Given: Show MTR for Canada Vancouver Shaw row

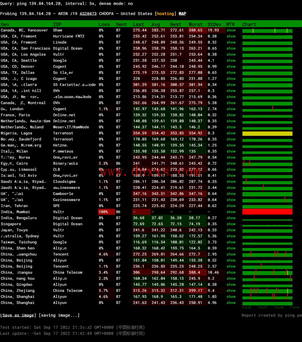Looking at the screenshot, I should tap(231, 30).
